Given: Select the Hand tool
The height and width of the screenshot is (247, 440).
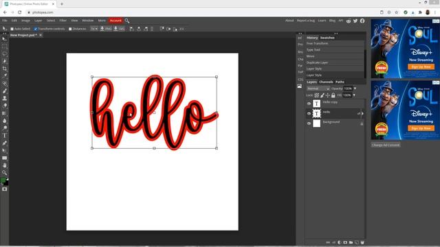Looking at the screenshot, I should [x=5, y=165].
